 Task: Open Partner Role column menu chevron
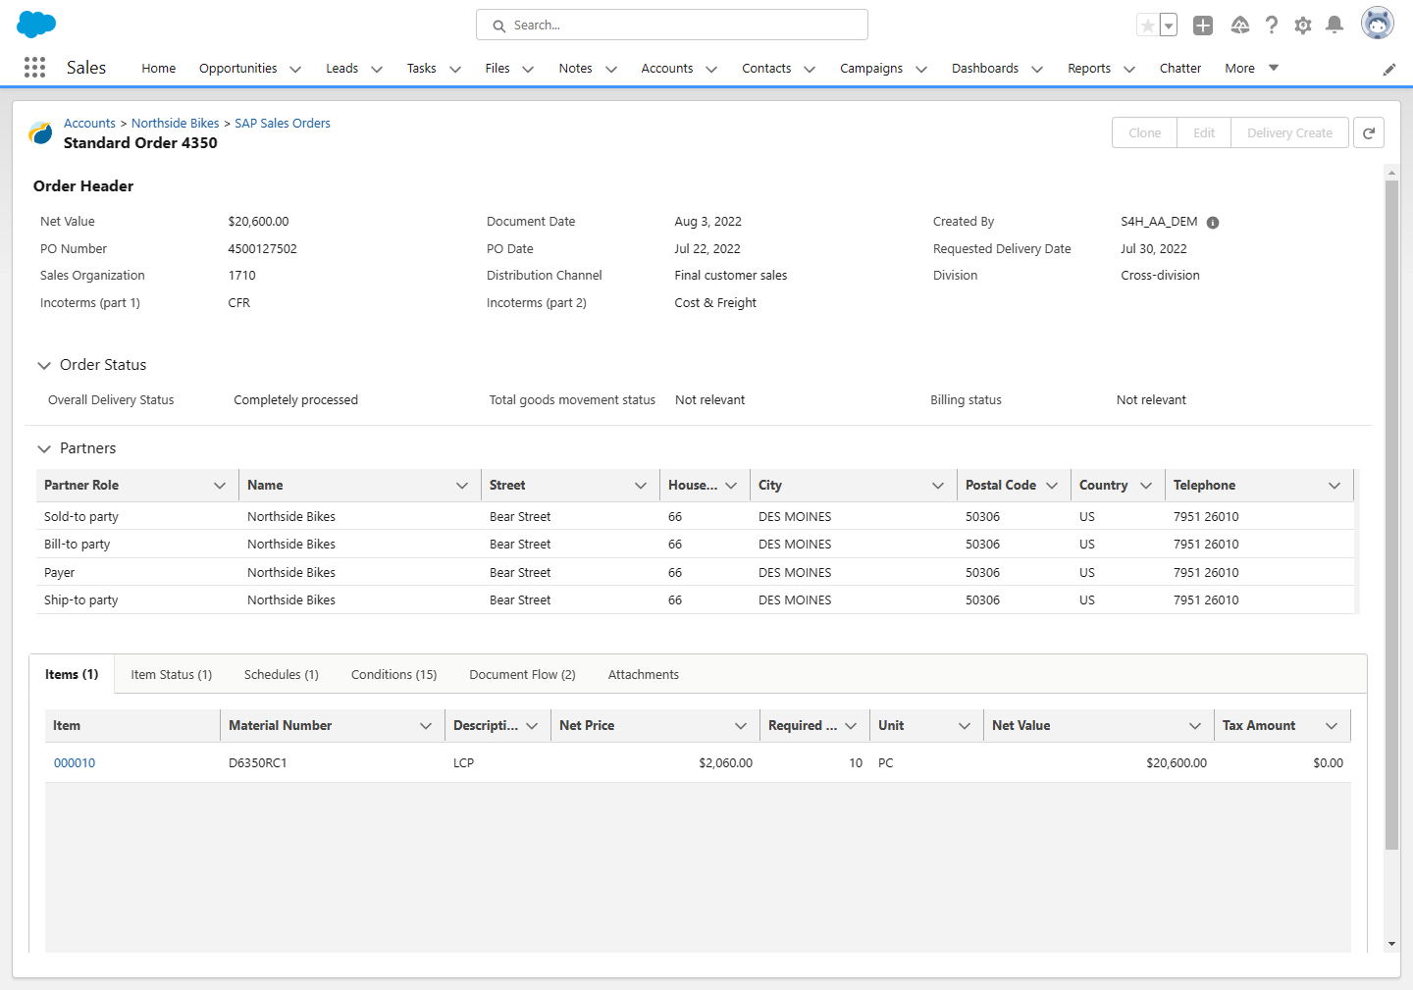(220, 486)
